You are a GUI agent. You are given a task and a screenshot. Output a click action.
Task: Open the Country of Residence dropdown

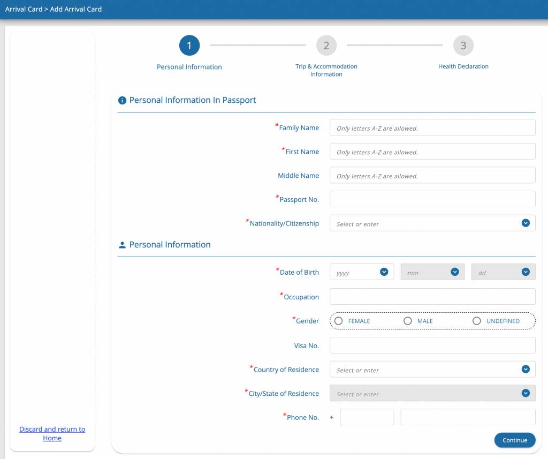point(526,370)
